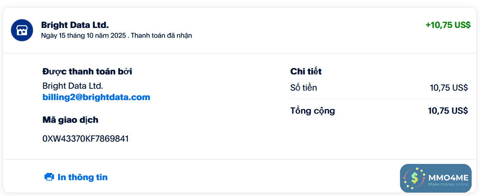This screenshot has width=480, height=196.
Task: Open the billing2@brightdata.com email link
Action: (x=96, y=97)
